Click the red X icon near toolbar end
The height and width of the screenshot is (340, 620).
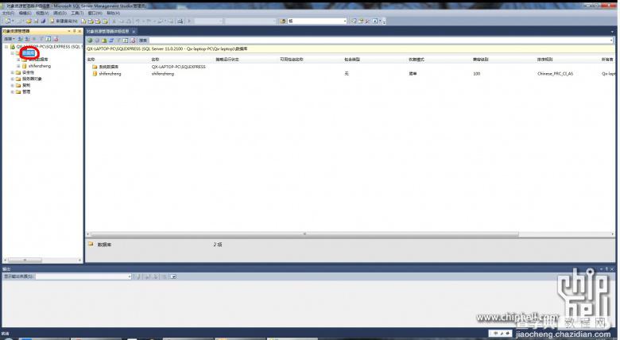(x=367, y=21)
